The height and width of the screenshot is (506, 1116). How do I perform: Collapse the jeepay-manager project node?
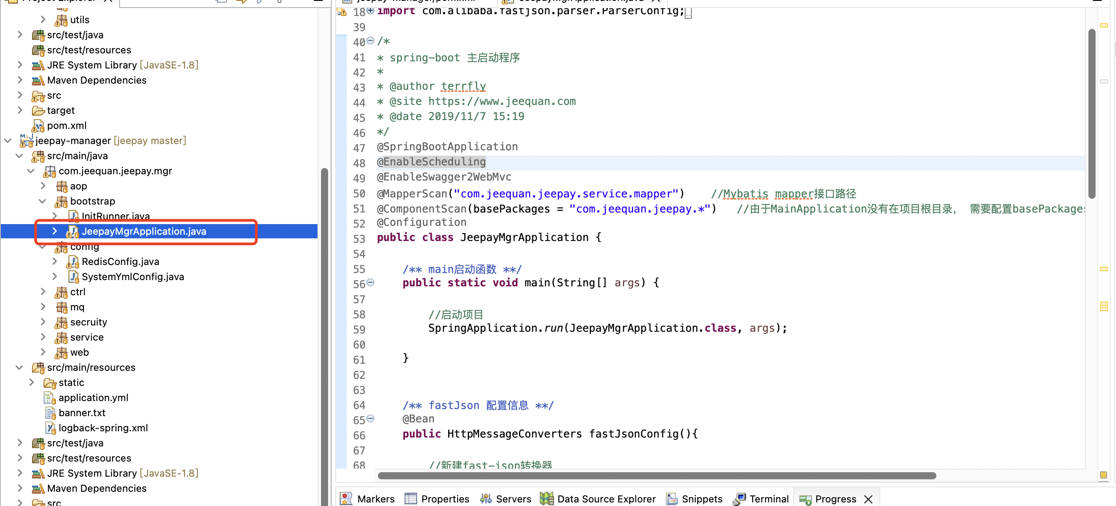8,141
